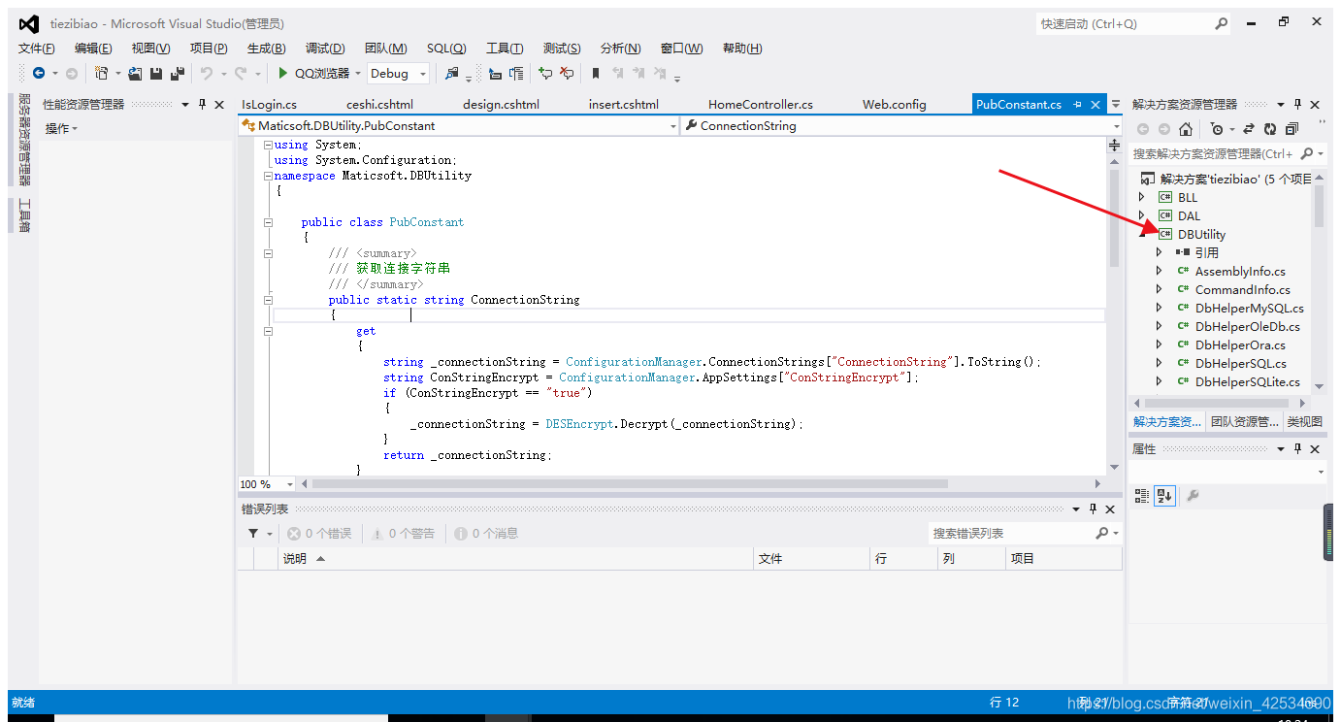Open the 文件(F) menu
The width and height of the screenshot is (1341, 722).
pos(37,49)
